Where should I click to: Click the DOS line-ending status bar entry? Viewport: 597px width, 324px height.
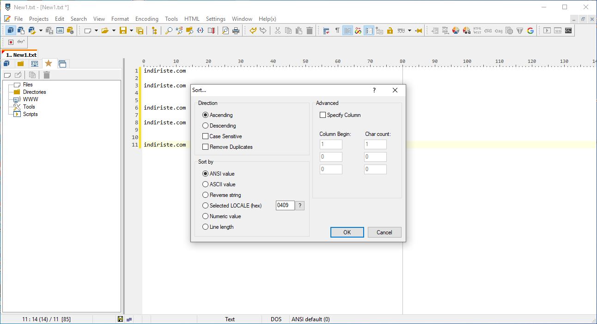pyautogui.click(x=276, y=319)
